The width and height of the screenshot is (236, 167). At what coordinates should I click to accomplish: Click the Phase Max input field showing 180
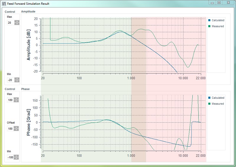(10, 100)
